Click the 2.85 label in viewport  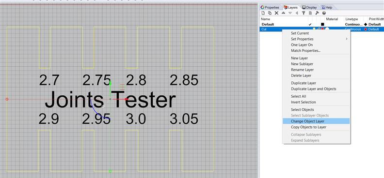click(184, 80)
